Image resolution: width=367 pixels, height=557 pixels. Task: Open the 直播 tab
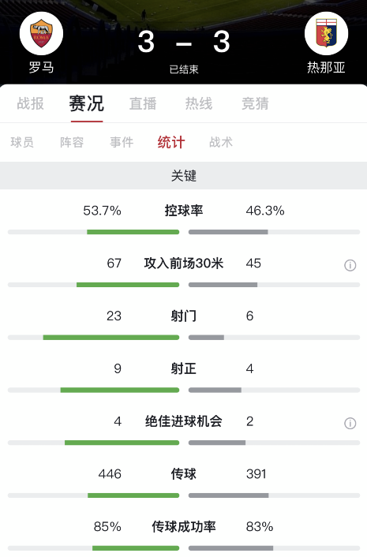click(143, 103)
